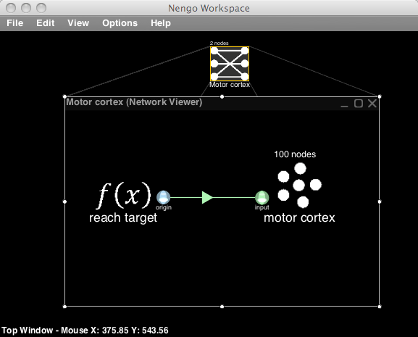418x337 pixels.
Task: Open the Options menu
Action: [120, 23]
